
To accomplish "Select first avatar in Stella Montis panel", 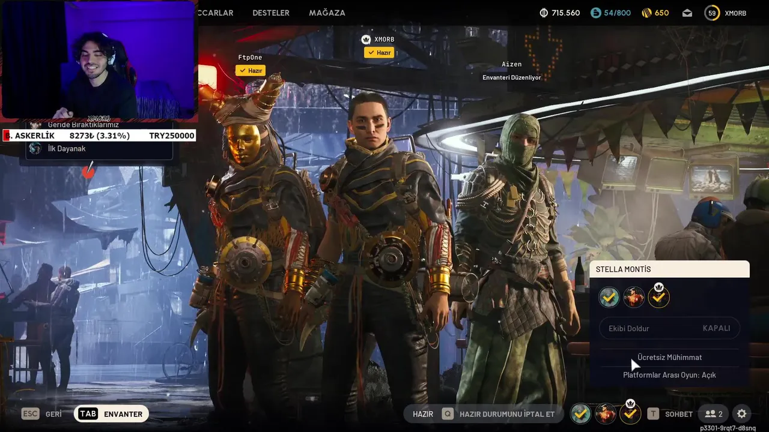I will click(x=609, y=296).
